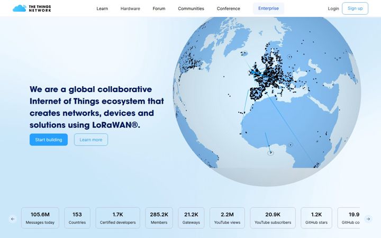Viewport: 381px width, 238px height.
Task: Go to the Forum page
Action: pyautogui.click(x=159, y=8)
